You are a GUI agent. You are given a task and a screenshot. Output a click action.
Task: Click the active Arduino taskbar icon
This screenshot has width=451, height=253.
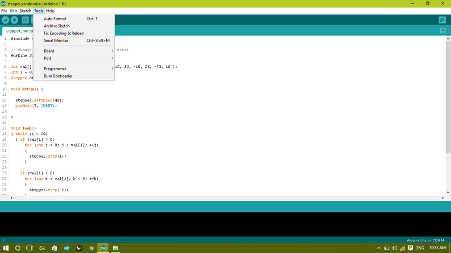pos(103,248)
